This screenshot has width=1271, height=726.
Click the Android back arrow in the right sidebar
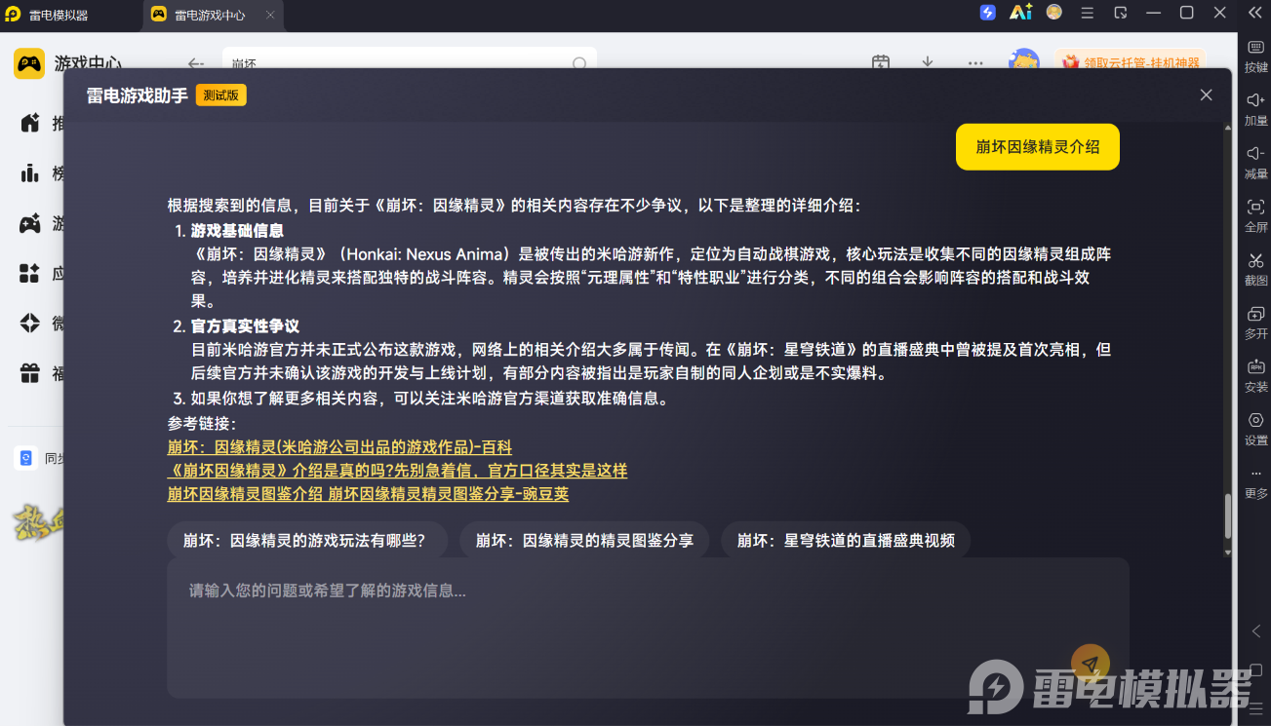coord(1256,631)
